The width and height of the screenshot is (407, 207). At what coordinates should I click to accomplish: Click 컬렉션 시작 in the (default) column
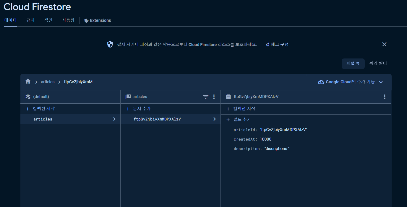[44, 109]
